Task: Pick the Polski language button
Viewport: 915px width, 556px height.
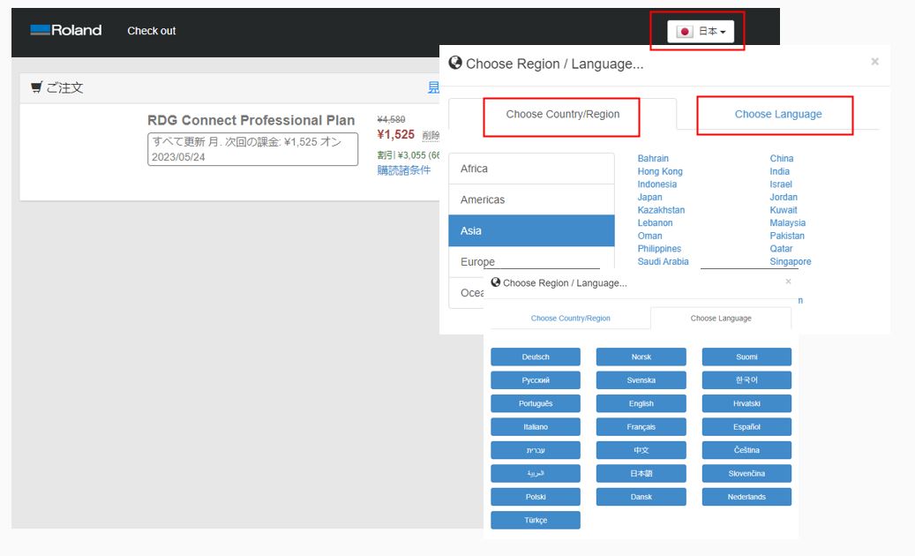Action: coord(535,497)
